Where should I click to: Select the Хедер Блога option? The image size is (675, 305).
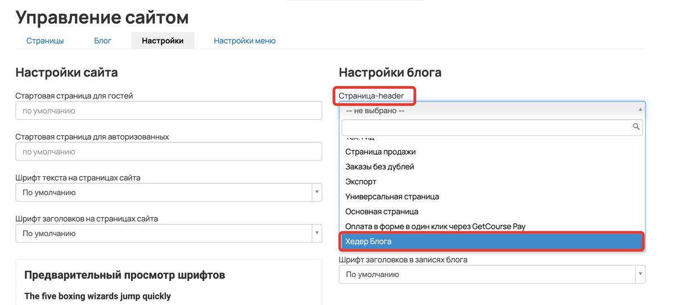pyautogui.click(x=492, y=241)
